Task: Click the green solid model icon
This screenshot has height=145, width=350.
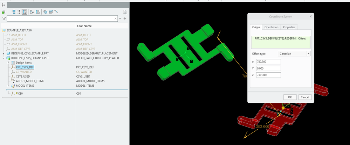Action: [x=4, y=12]
